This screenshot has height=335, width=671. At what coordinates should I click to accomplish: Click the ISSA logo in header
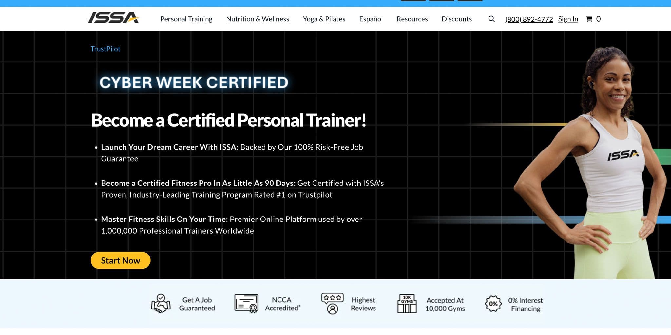tap(113, 18)
